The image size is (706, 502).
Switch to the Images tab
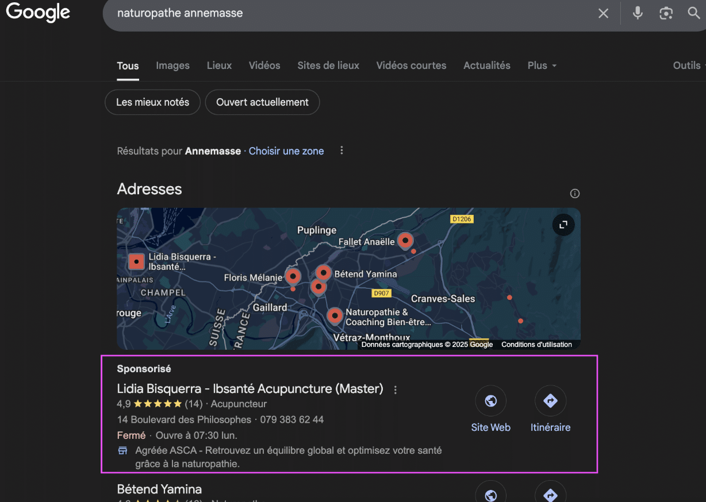point(172,65)
